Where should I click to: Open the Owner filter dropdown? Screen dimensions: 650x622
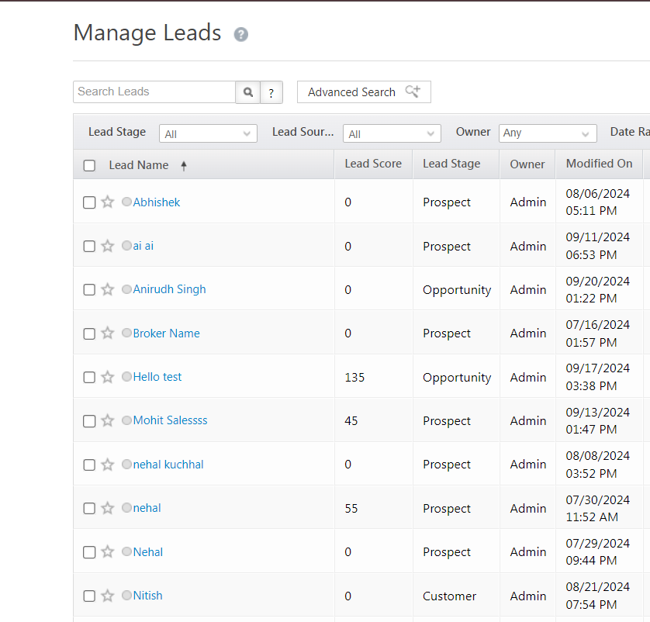click(x=548, y=133)
